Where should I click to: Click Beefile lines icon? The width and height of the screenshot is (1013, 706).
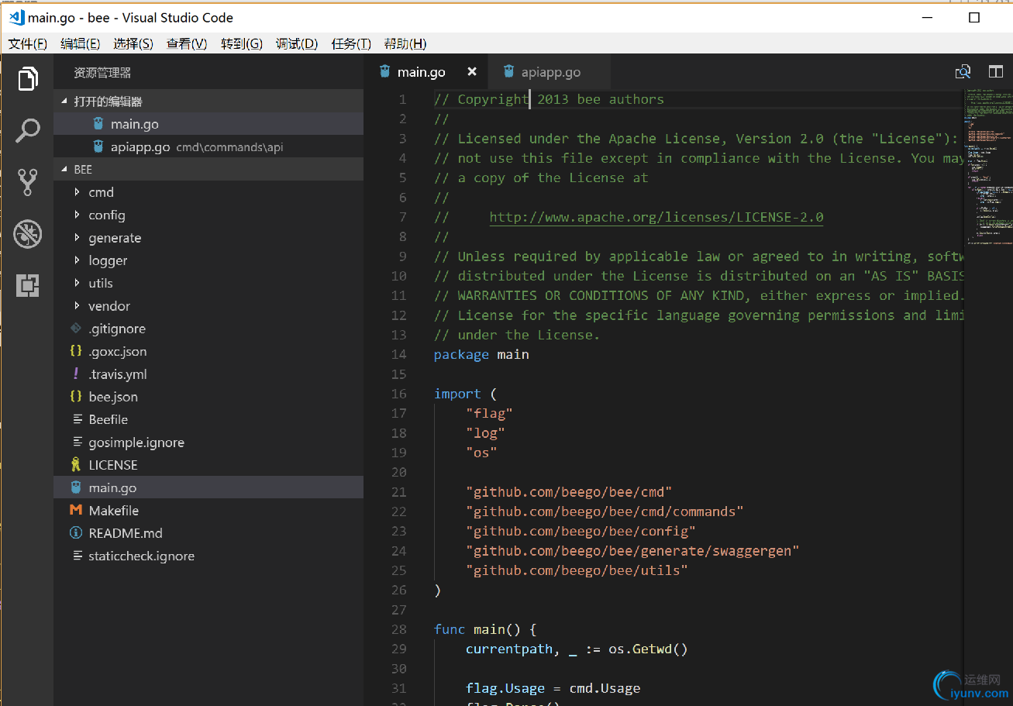click(77, 419)
